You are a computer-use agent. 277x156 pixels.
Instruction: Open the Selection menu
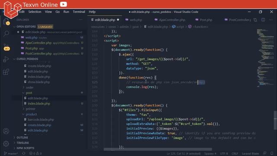coord(35,12)
